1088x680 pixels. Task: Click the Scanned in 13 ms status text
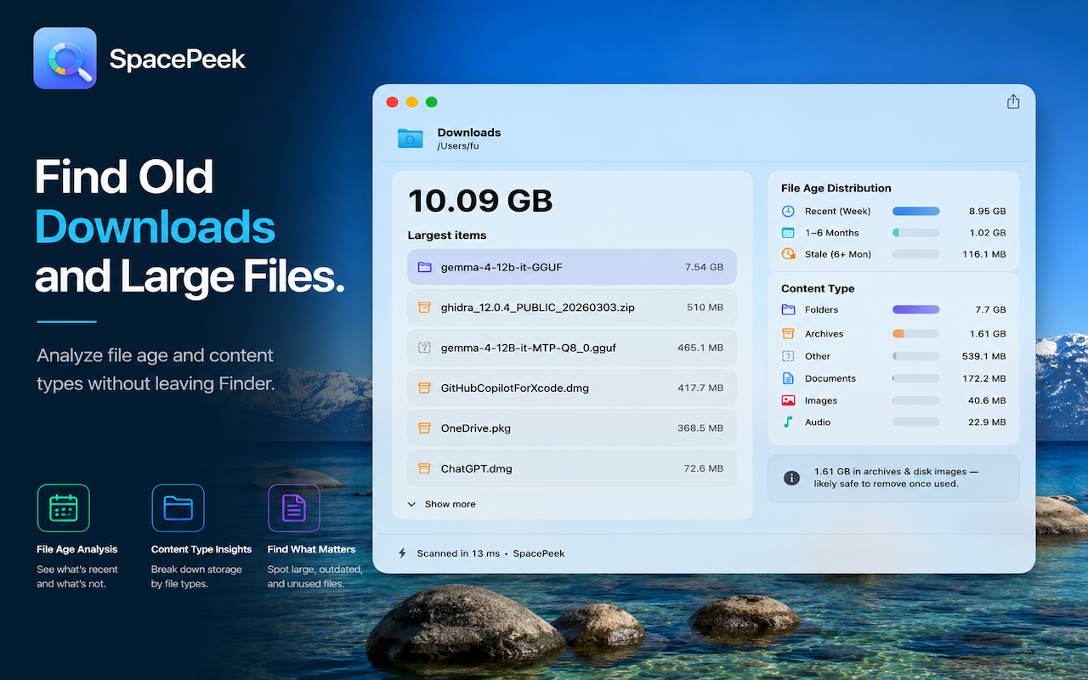[x=458, y=553]
